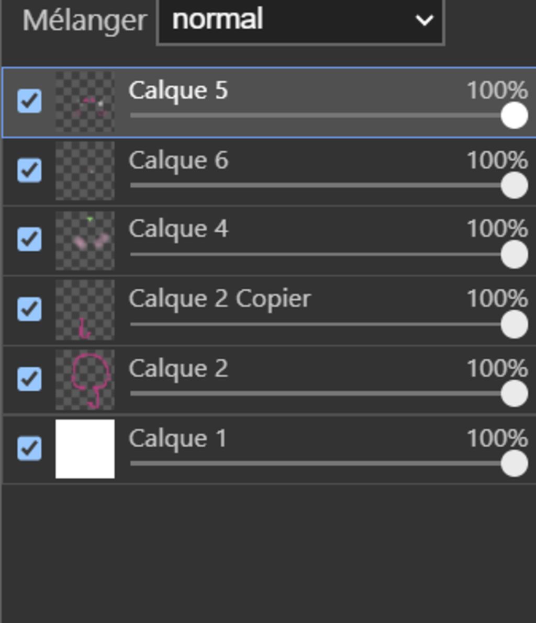Screen dimensions: 536x623
Task: Toggle visibility of Calque 4
Action: click(x=29, y=240)
